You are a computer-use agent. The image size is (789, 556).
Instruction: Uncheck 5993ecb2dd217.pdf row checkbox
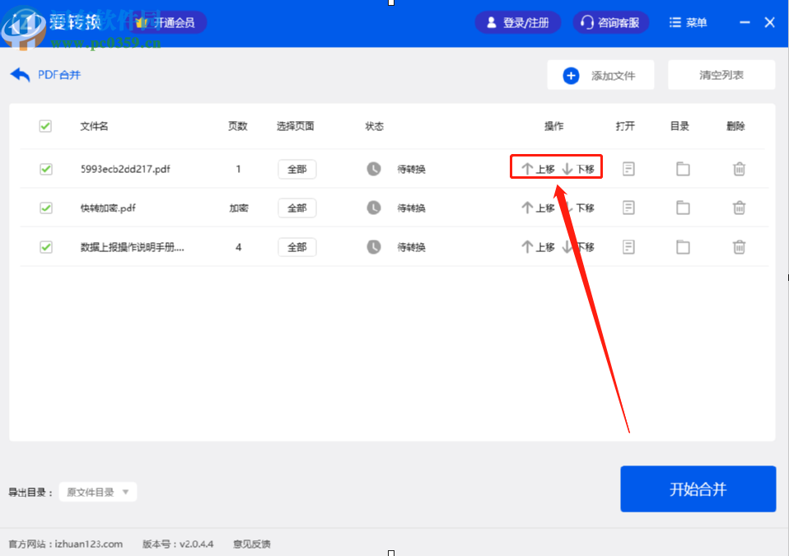point(46,169)
